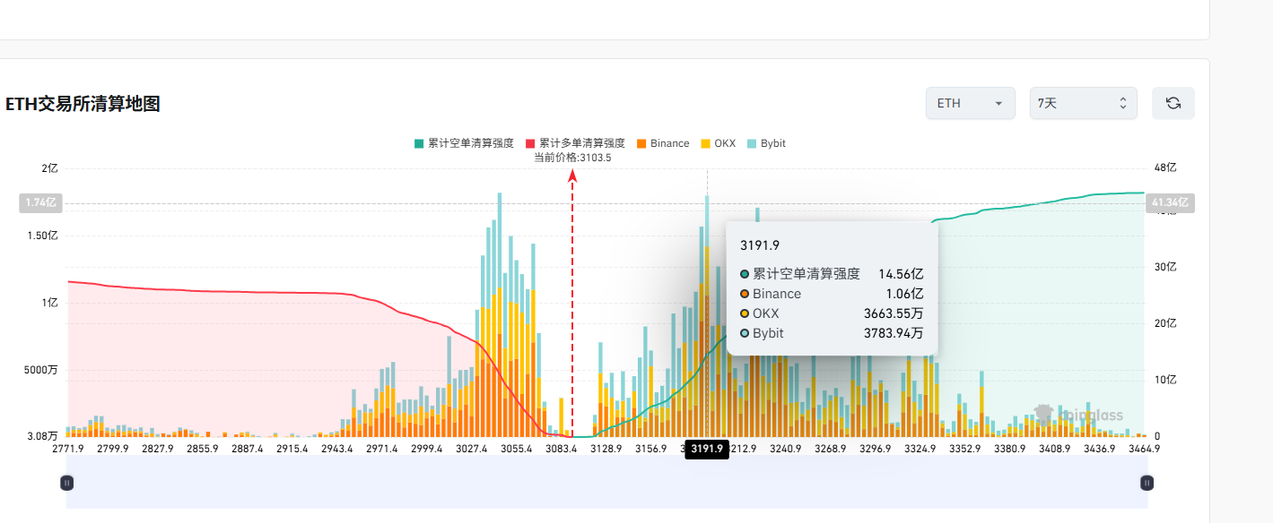Viewport: 1273px width, 523px height.
Task: Click the OKX dot icon in tooltip
Action: 745,313
